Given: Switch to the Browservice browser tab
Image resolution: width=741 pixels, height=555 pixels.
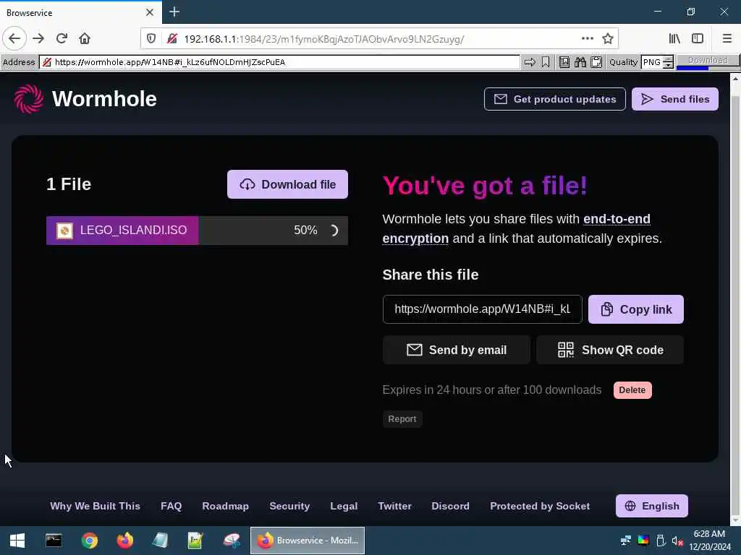Looking at the screenshot, I should [x=80, y=13].
